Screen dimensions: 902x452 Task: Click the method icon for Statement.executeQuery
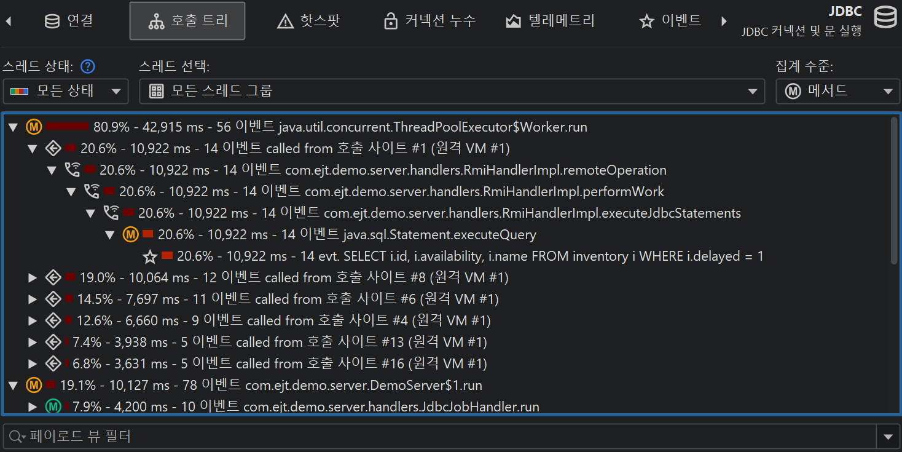click(x=130, y=234)
